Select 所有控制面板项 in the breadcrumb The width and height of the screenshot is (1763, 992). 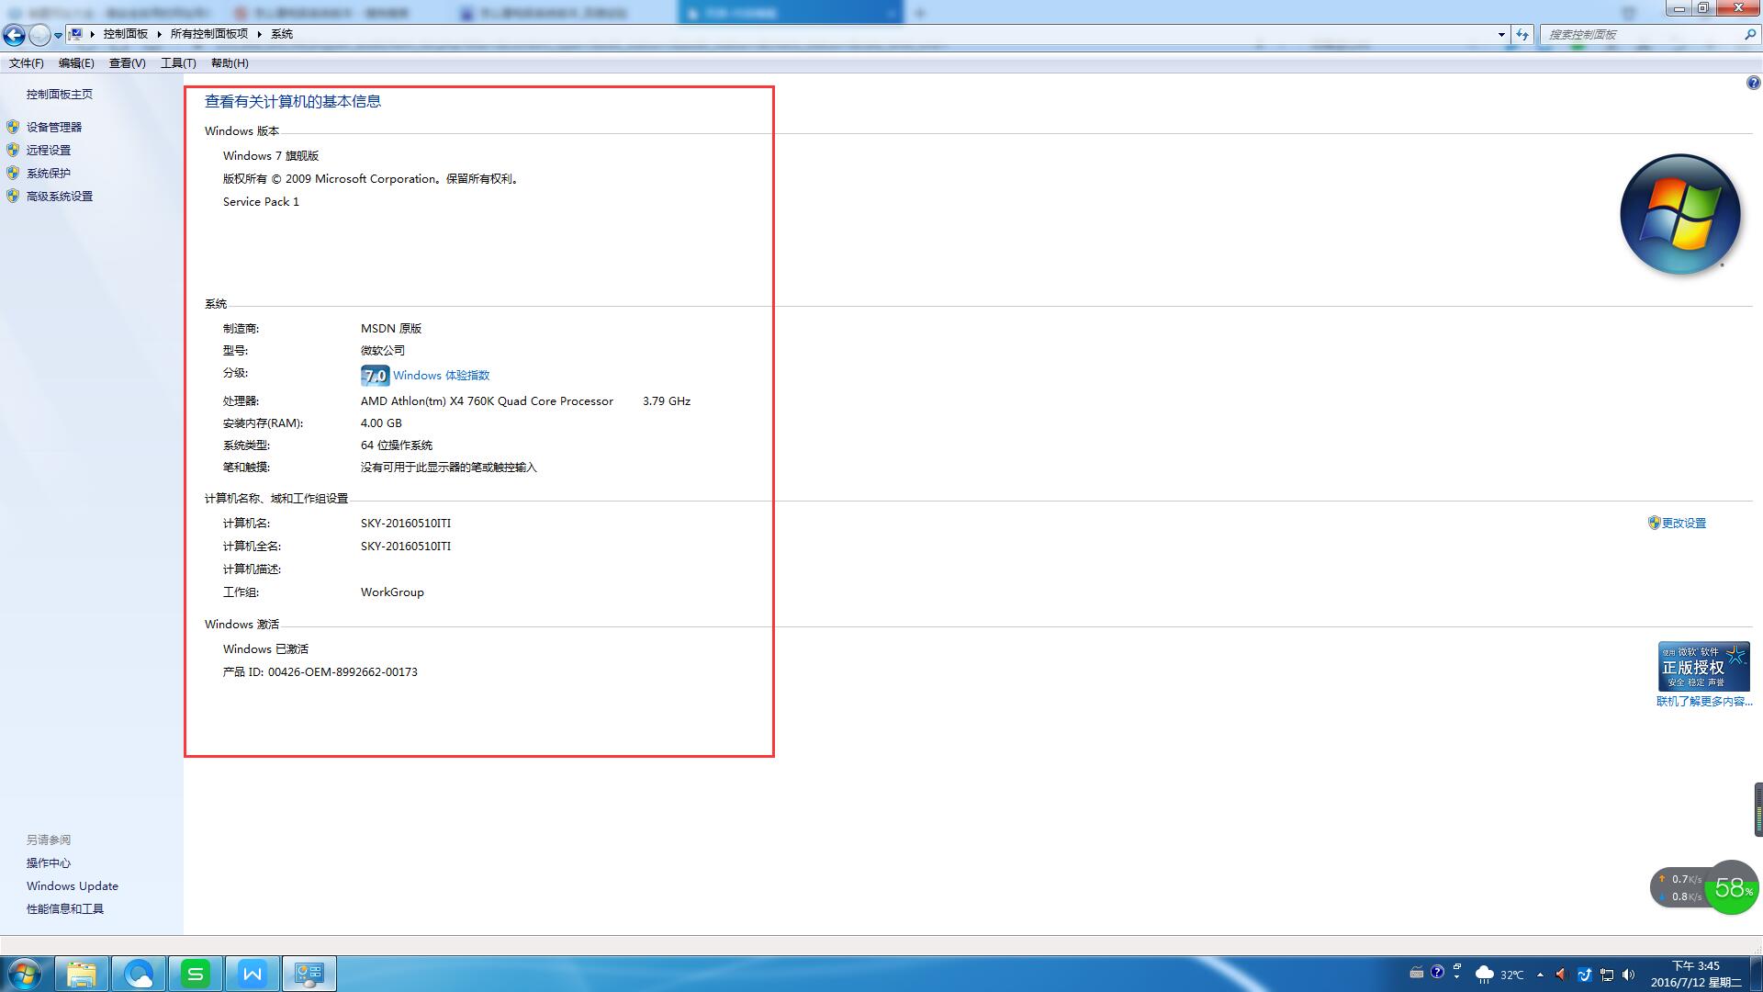[x=209, y=34]
